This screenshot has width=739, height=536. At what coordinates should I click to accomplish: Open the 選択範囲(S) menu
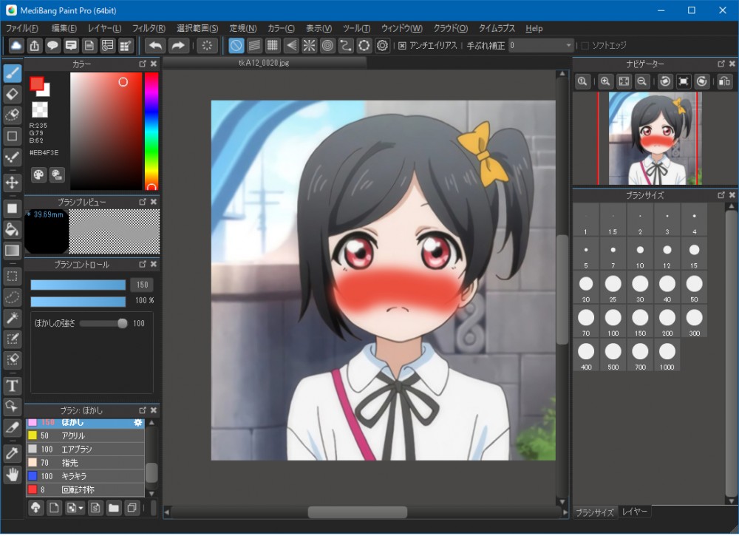[197, 28]
